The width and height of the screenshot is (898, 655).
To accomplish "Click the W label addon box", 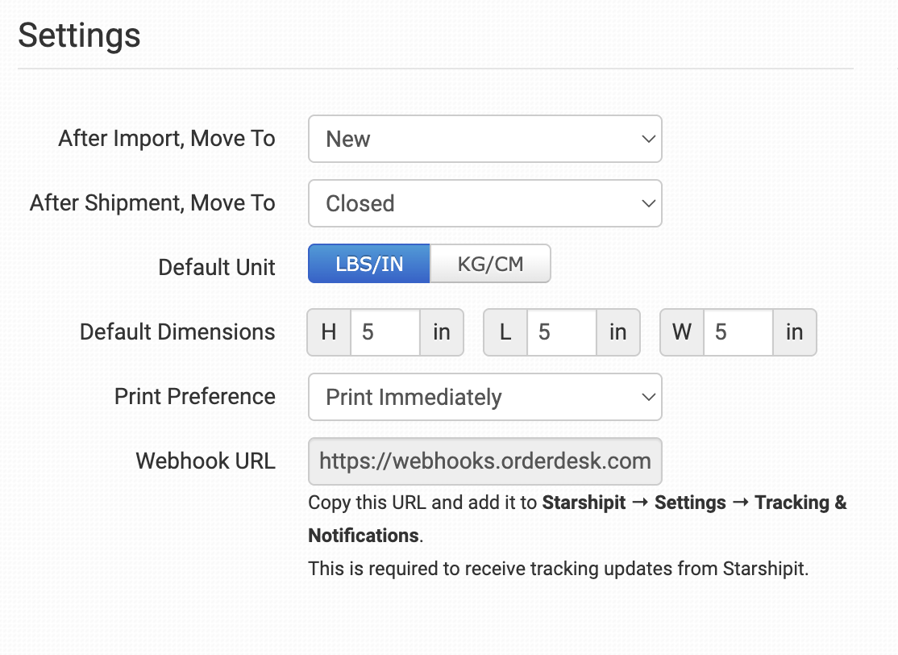I will 682,332.
